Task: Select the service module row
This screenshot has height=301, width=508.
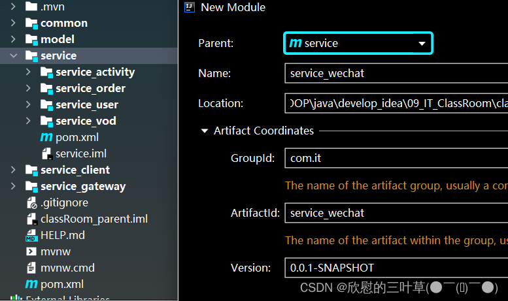Action: coord(89,55)
